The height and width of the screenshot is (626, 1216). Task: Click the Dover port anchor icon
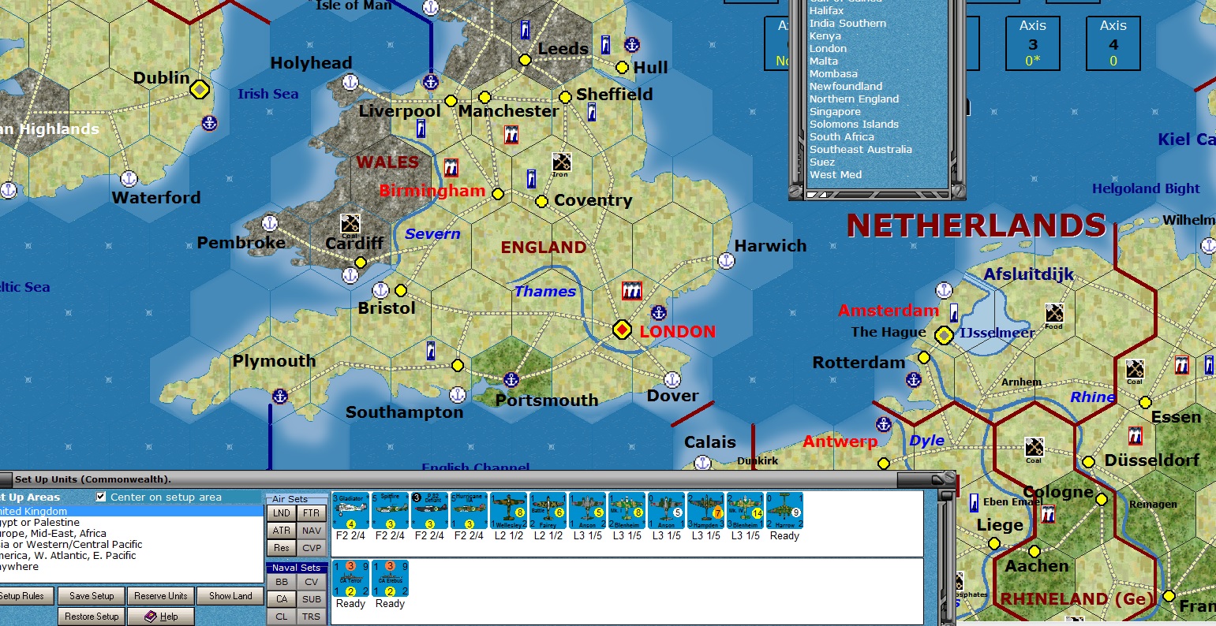click(x=672, y=380)
